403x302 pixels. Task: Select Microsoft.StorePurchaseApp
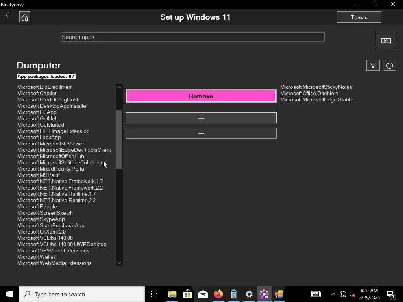[51, 225]
